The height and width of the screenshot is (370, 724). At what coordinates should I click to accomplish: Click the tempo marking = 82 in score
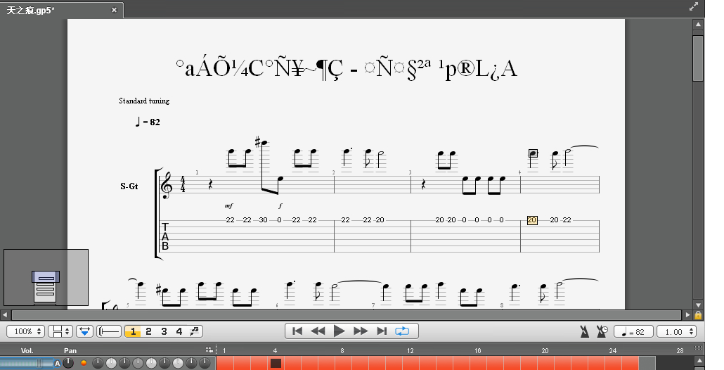[148, 122]
